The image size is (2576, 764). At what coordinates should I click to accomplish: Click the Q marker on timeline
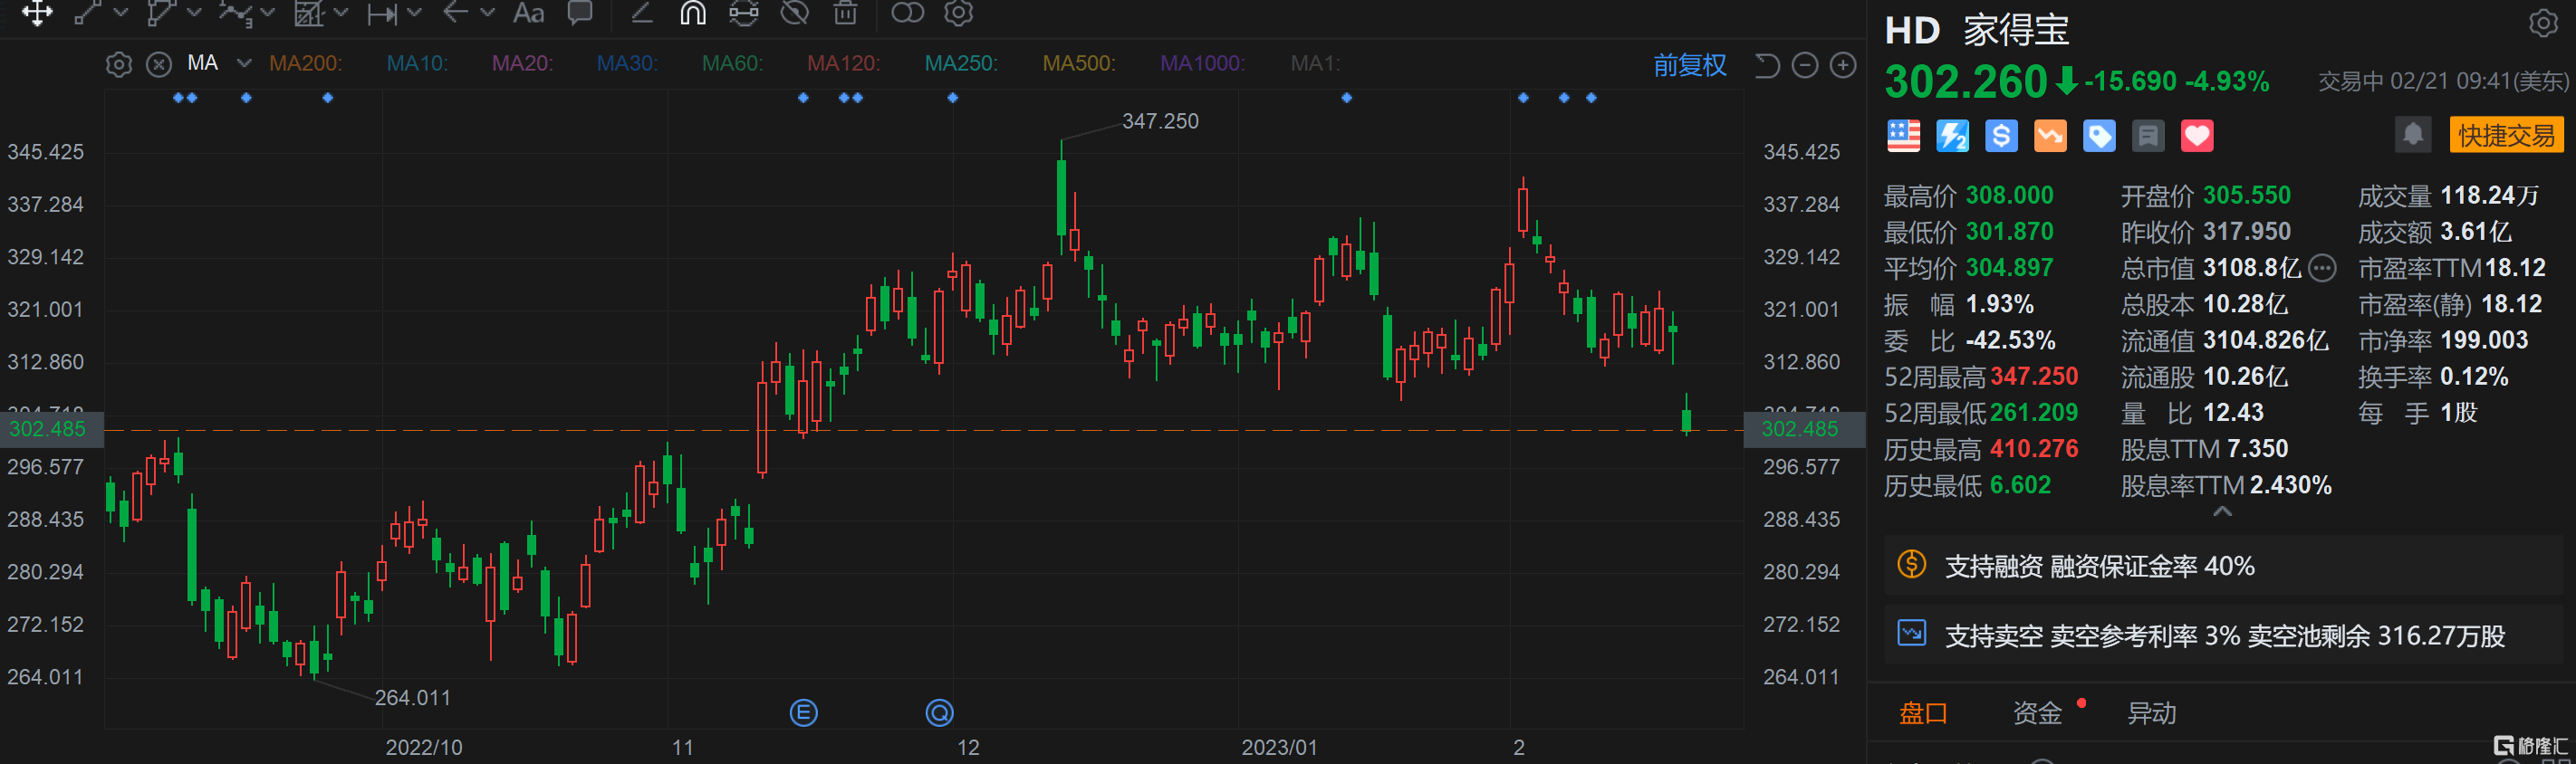click(939, 713)
